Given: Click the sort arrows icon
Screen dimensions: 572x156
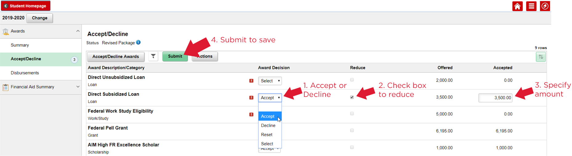Looking at the screenshot, I should point(541,57).
